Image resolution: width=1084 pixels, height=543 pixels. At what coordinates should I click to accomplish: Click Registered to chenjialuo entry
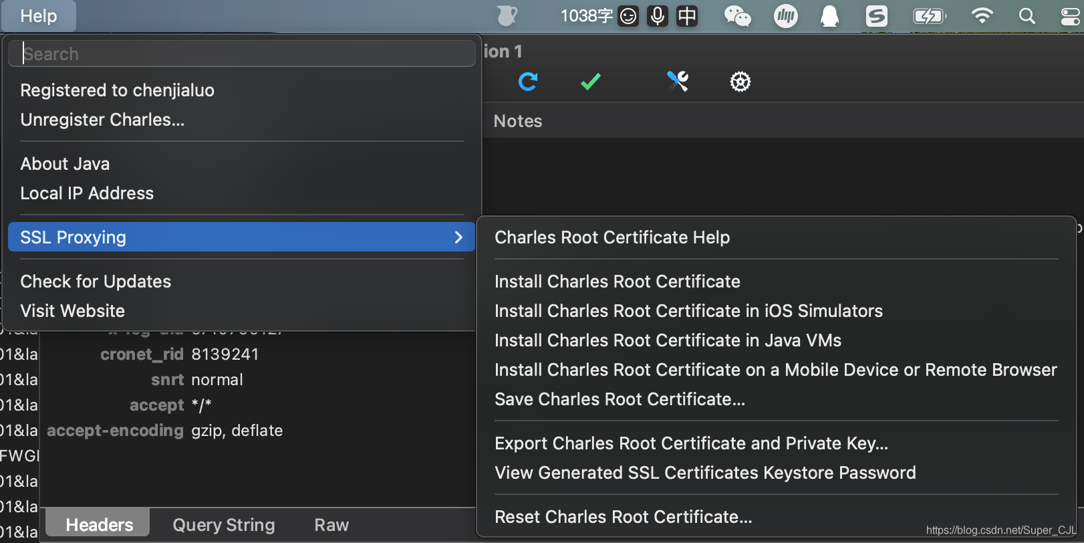(242, 90)
